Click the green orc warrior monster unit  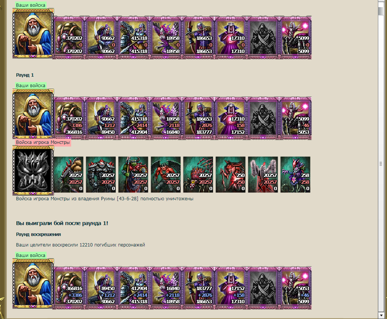133,175
